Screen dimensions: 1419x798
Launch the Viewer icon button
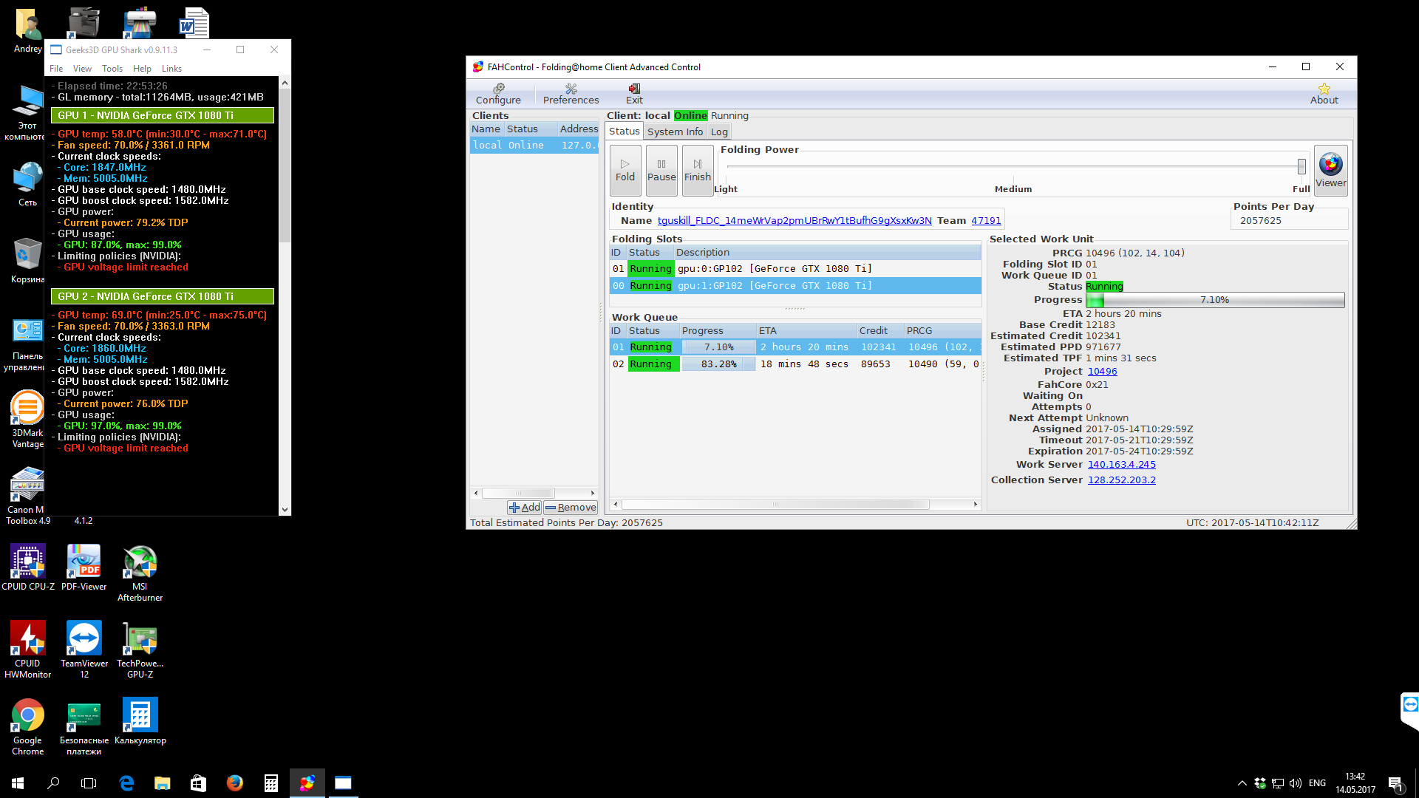pyautogui.click(x=1330, y=170)
